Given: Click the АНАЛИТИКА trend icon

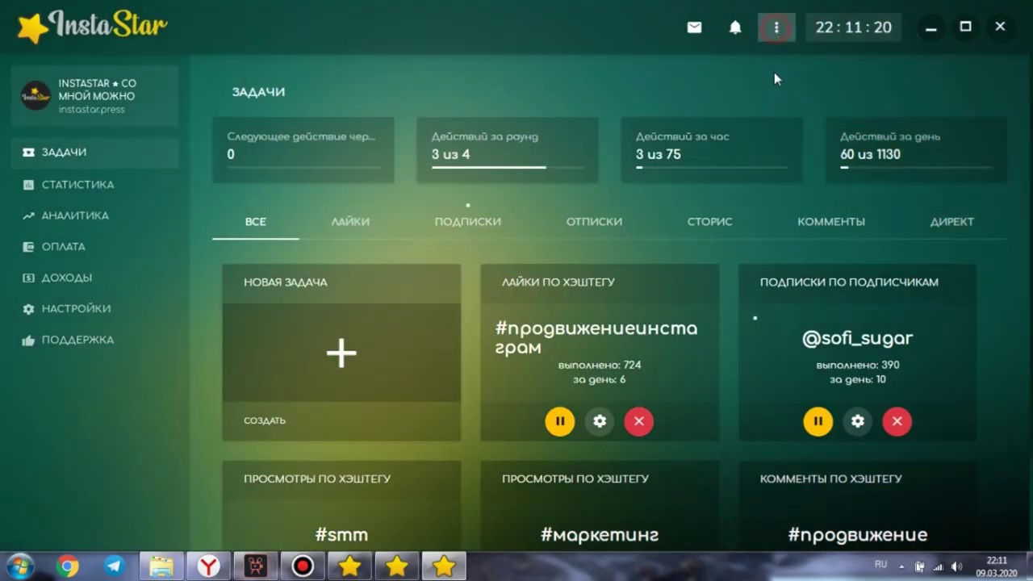Looking at the screenshot, I should [28, 215].
